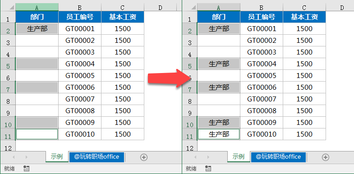Select column B header in right window
Image resolution: width=354 pixels, height=174 pixels.
(262, 8)
